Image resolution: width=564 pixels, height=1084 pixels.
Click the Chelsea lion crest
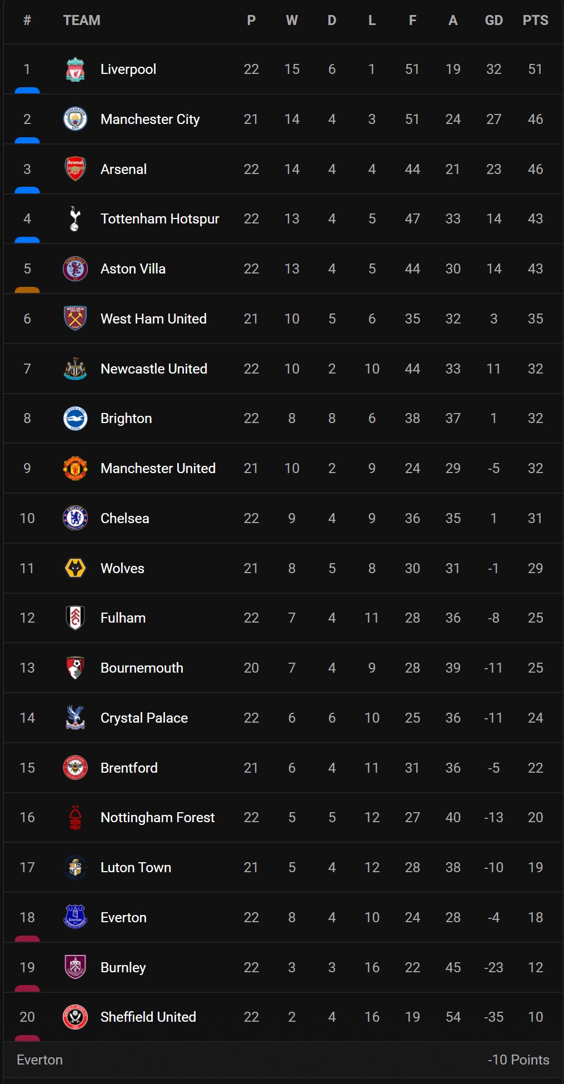tap(75, 518)
